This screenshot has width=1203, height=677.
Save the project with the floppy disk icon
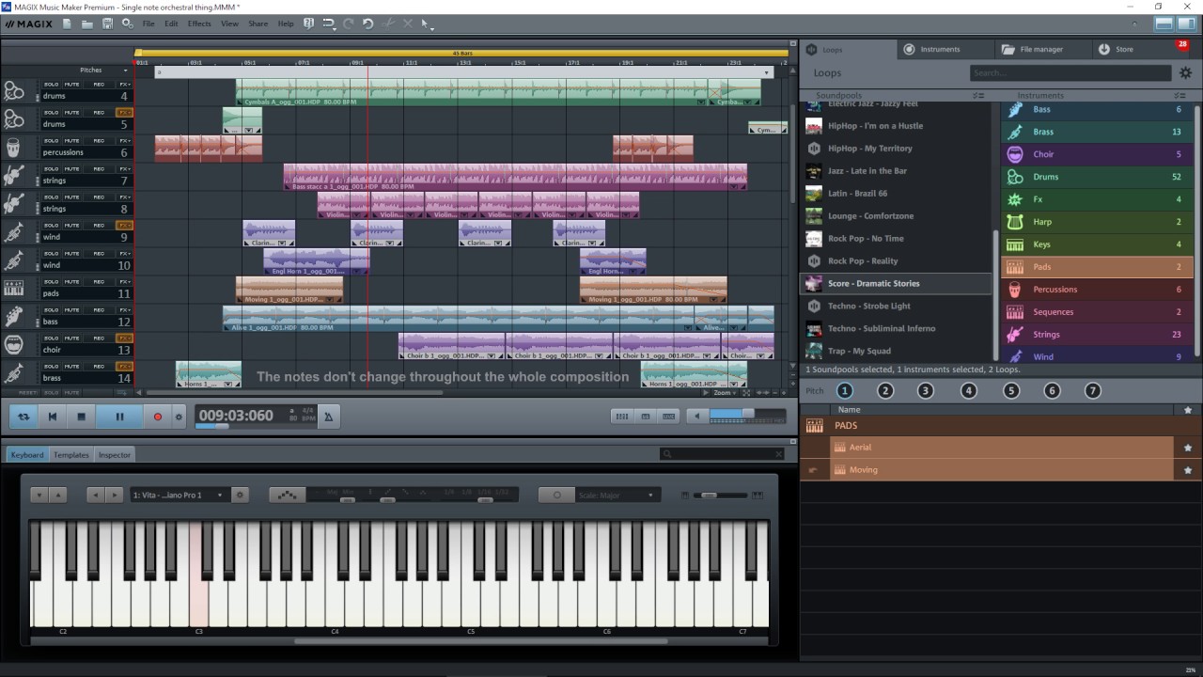107,24
